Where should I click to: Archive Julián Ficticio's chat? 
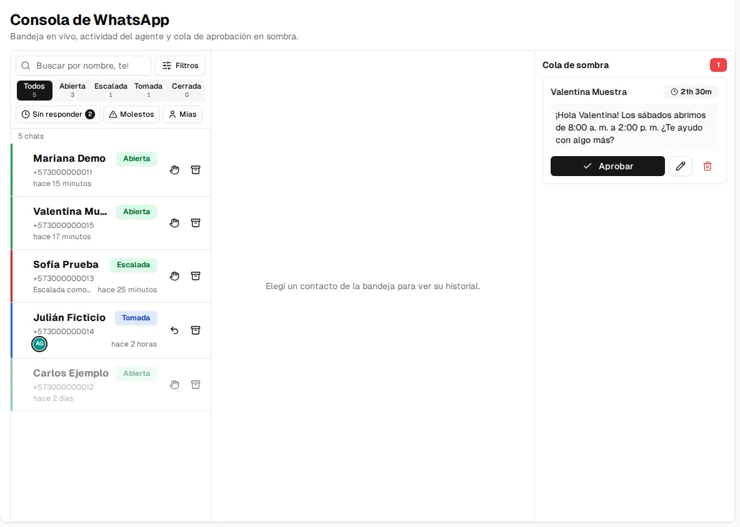tap(196, 330)
